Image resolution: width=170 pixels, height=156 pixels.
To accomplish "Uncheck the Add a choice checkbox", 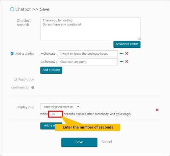I will (x=12, y=53).
